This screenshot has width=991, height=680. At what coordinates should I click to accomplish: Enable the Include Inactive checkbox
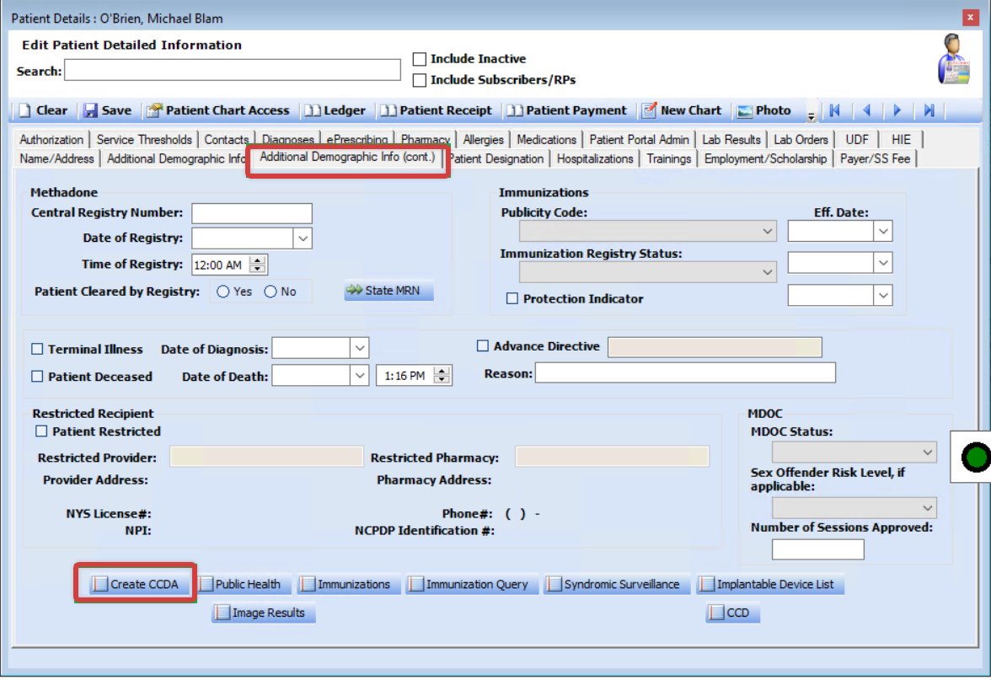click(x=419, y=59)
